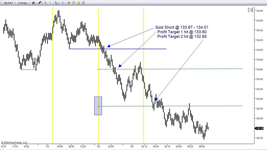
Task: Click the zoom out magnifier icon
Action: [50, 3]
